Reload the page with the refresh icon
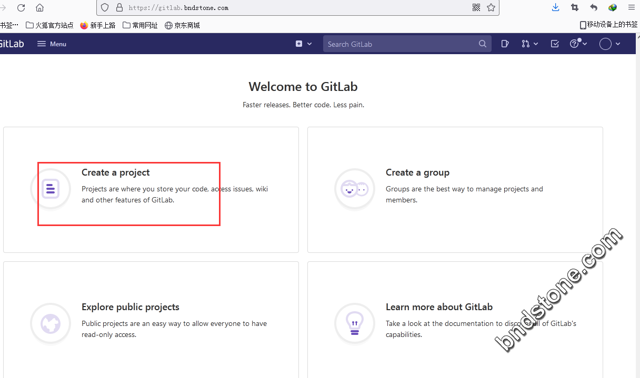Viewport: 640px width, 378px height. (x=21, y=8)
